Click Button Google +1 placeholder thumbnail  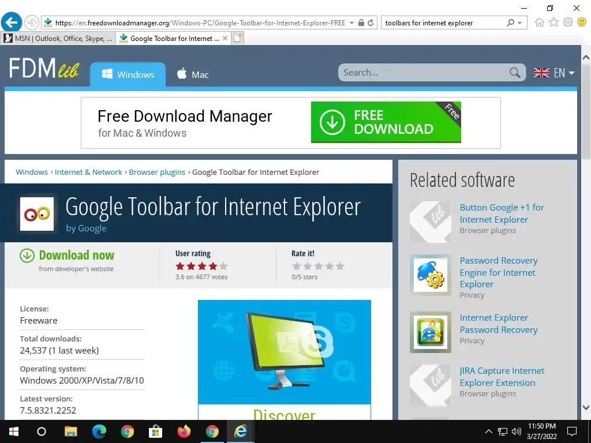pos(431,222)
